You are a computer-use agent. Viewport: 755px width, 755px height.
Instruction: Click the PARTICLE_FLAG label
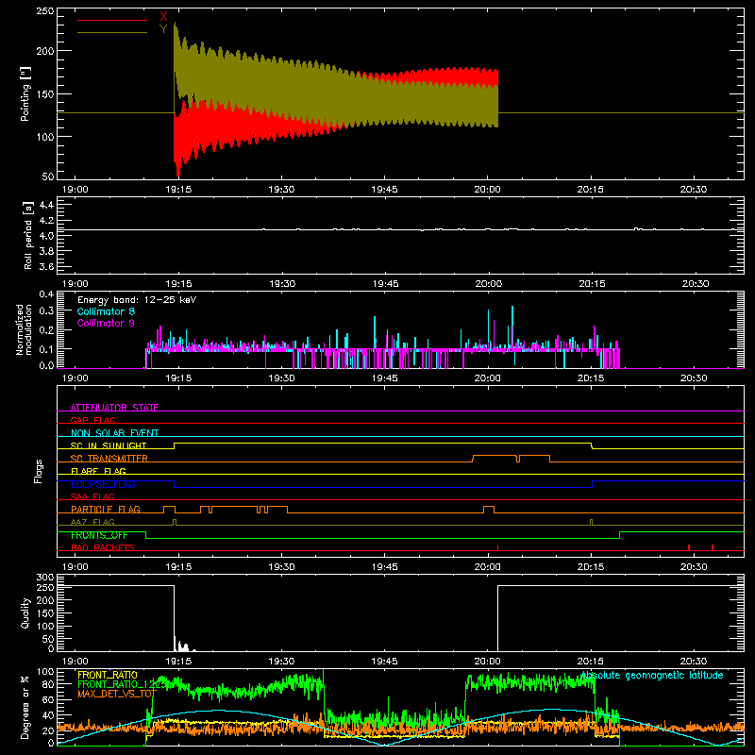pyautogui.click(x=106, y=509)
